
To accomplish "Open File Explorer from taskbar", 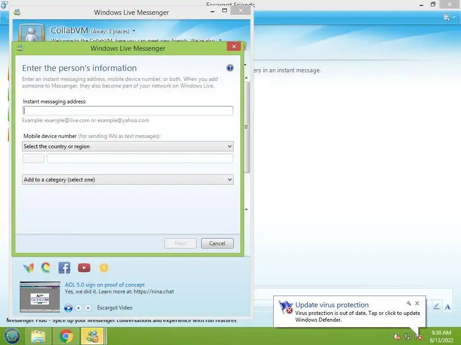I will tap(38, 336).
